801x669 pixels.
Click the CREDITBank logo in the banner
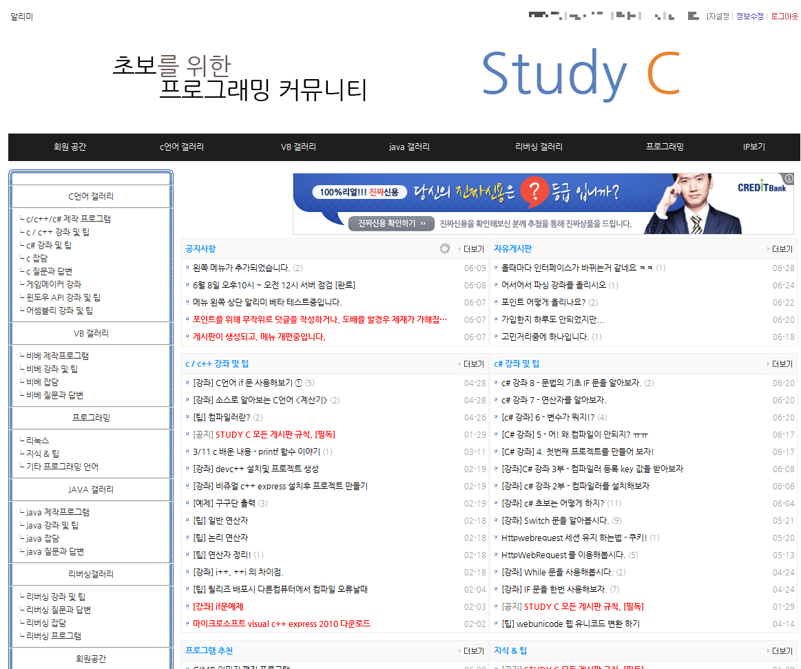click(x=762, y=187)
